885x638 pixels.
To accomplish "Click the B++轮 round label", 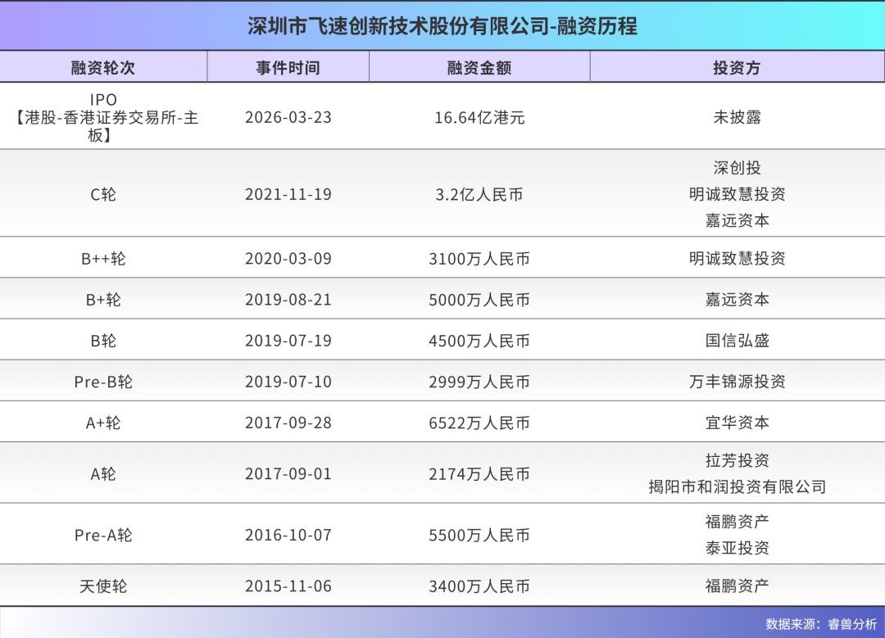I will pos(103,259).
